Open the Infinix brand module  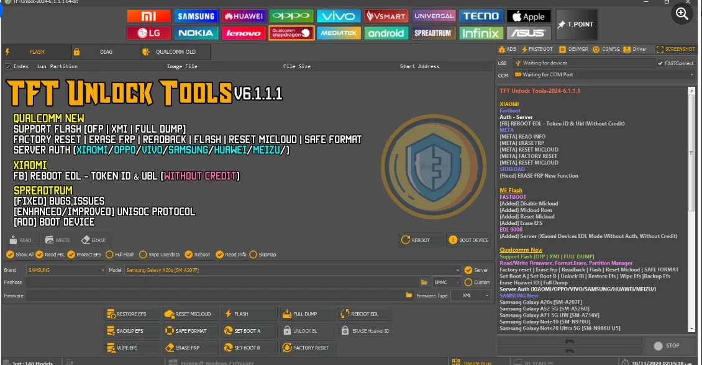(481, 33)
